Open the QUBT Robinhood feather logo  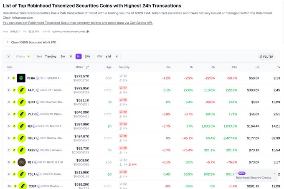click(22, 102)
